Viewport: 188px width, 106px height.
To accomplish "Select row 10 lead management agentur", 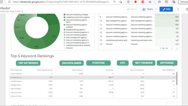I will tap(139, 21).
